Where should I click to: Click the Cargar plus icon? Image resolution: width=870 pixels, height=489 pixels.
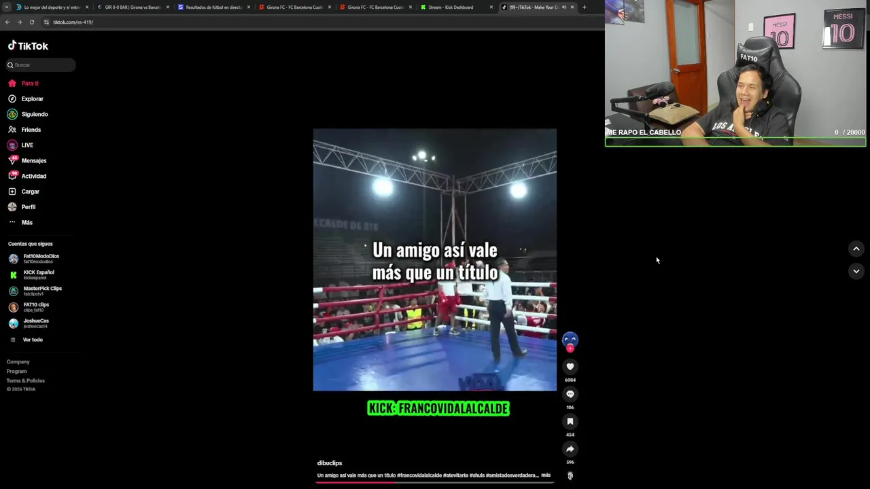point(12,192)
